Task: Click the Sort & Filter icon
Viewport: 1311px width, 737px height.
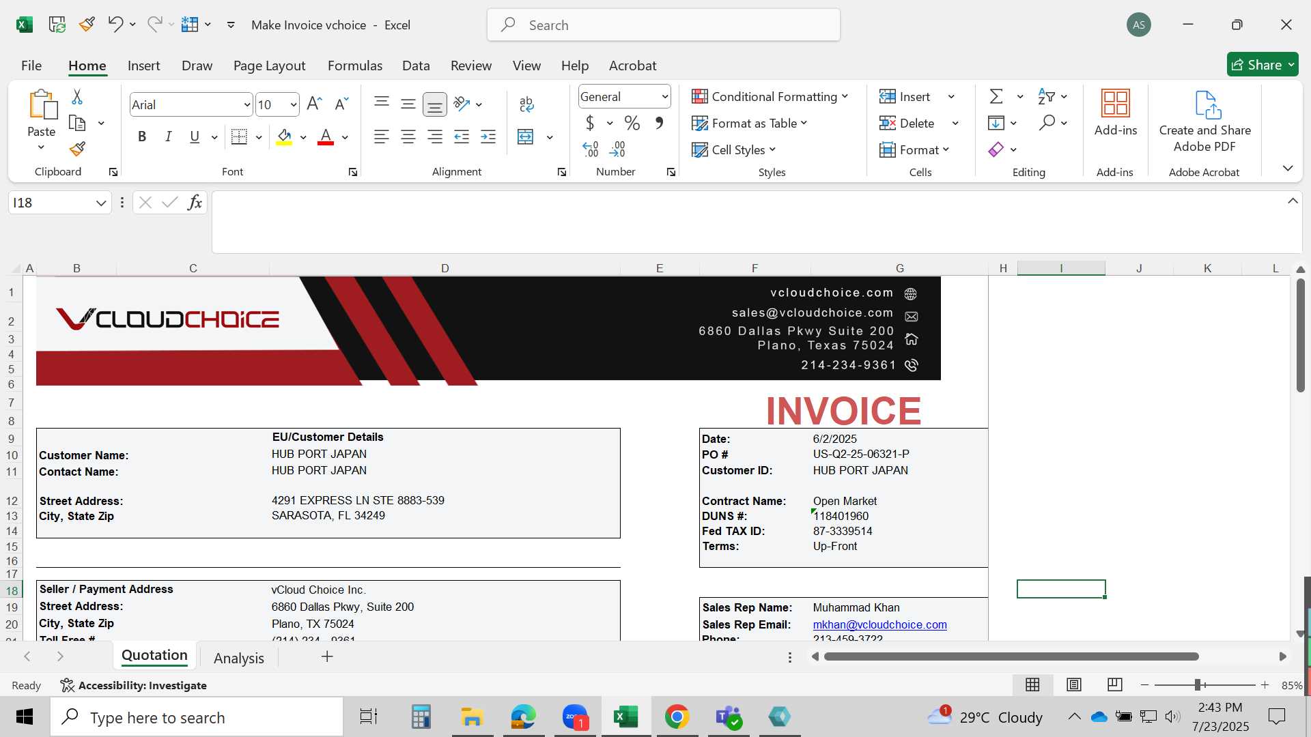Action: (1046, 96)
